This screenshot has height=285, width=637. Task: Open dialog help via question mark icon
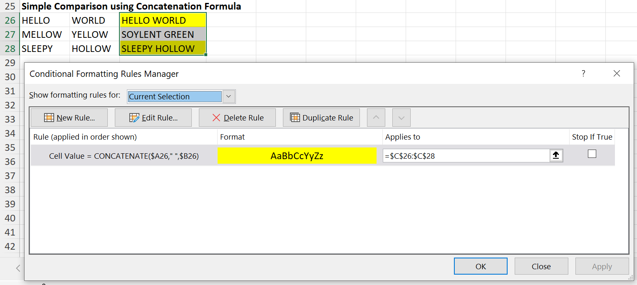(583, 74)
